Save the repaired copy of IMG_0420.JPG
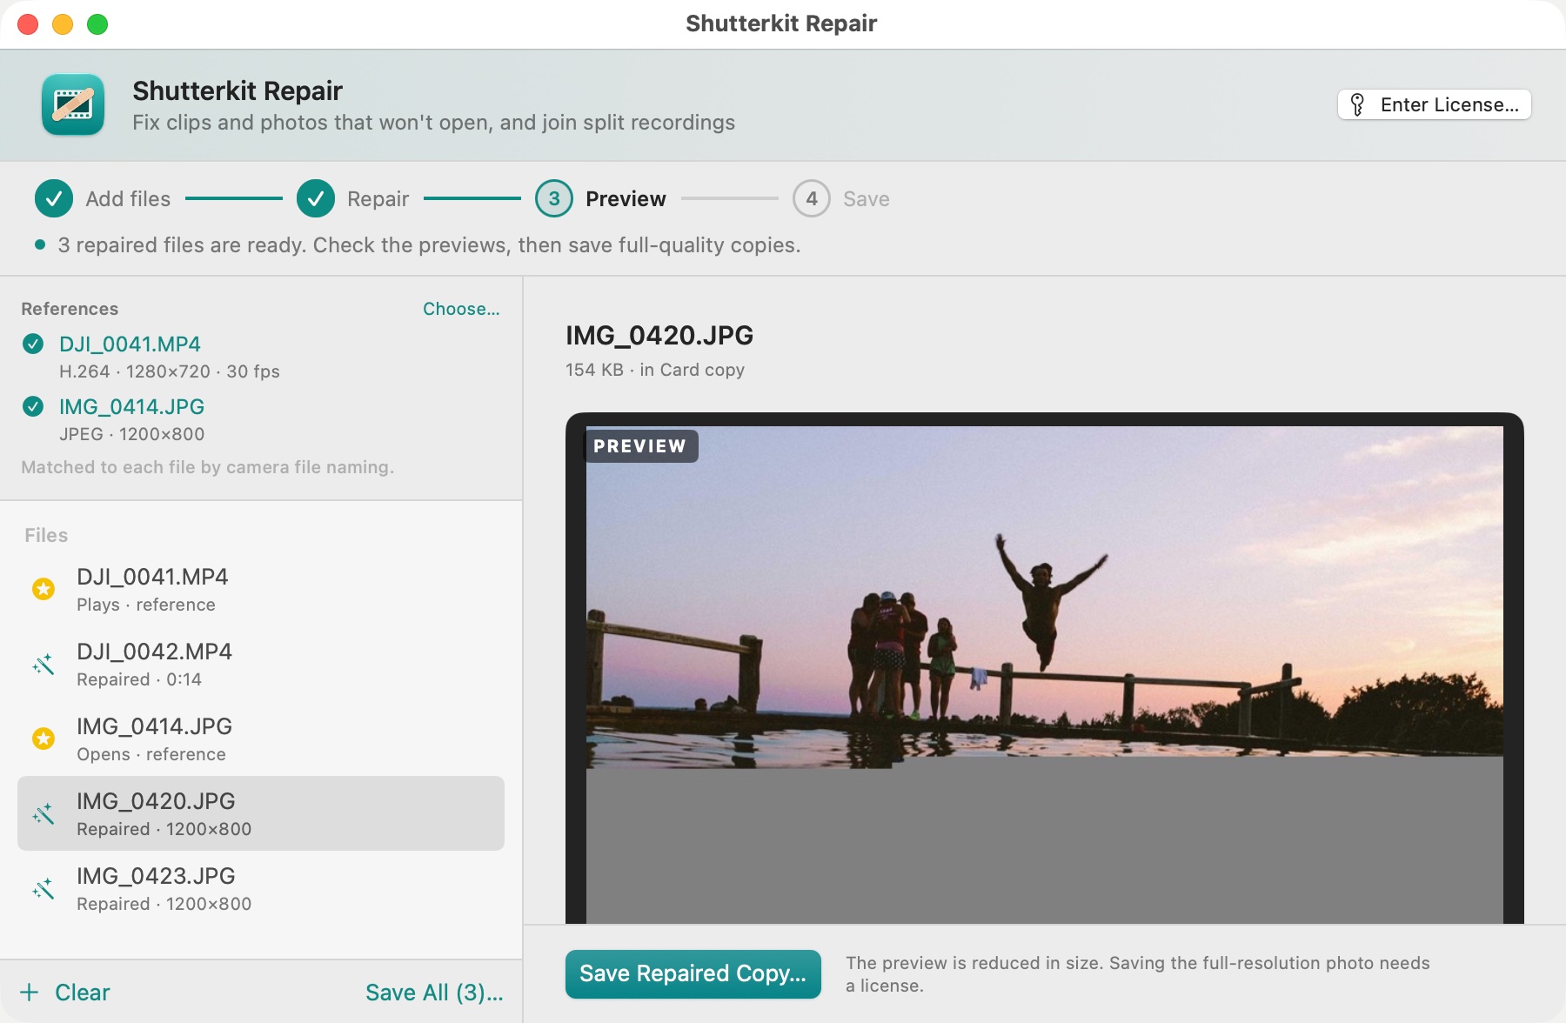The image size is (1566, 1023). click(693, 973)
